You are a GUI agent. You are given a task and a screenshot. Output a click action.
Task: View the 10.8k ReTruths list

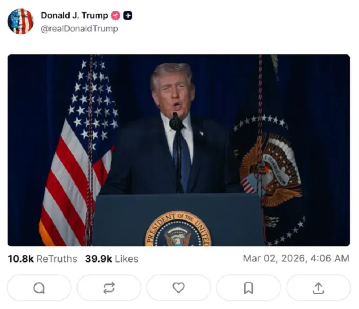[x=43, y=259]
